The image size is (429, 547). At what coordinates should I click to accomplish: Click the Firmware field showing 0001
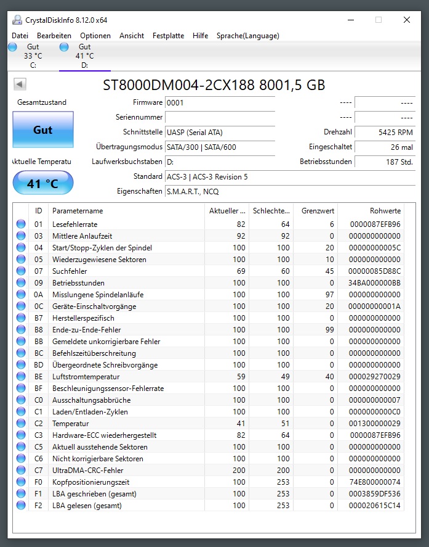pyautogui.click(x=220, y=103)
